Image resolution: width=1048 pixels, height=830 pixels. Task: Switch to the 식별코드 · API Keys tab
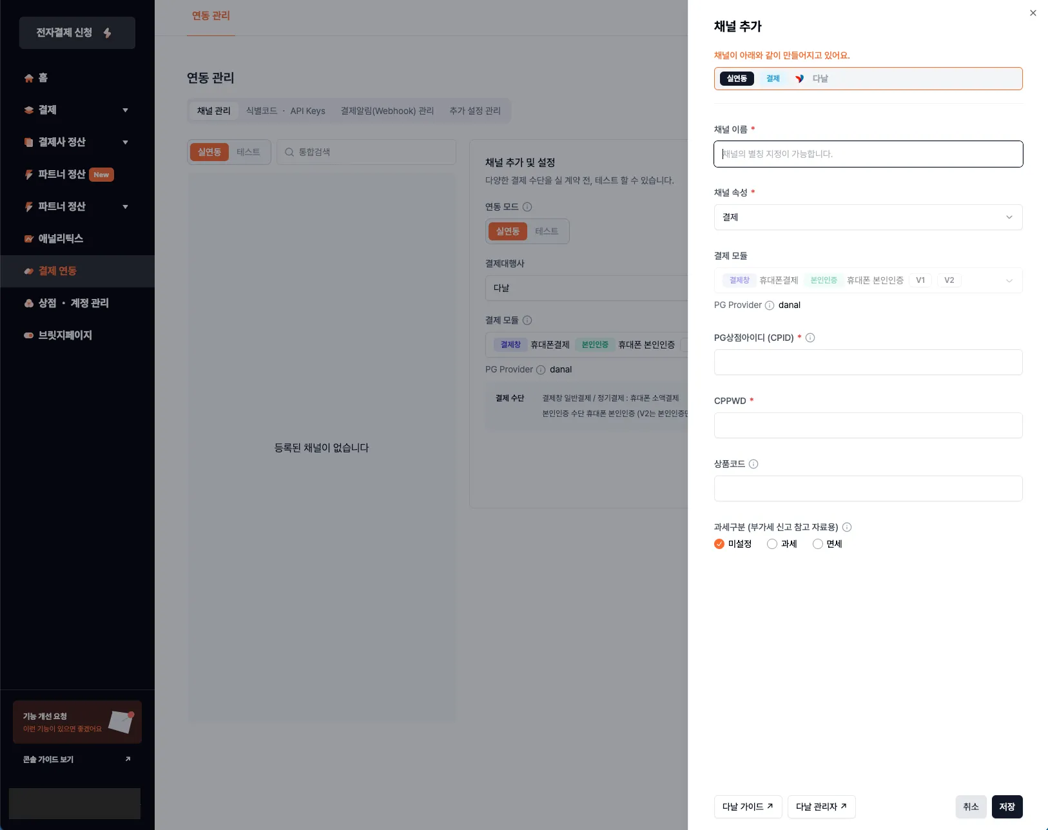point(286,111)
